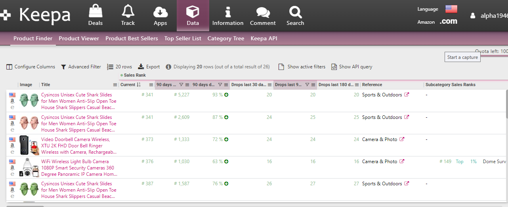The image size is (508, 207).
Task: Open the Video Doorbell Camera Wireless title
Action: pyautogui.click(x=79, y=146)
